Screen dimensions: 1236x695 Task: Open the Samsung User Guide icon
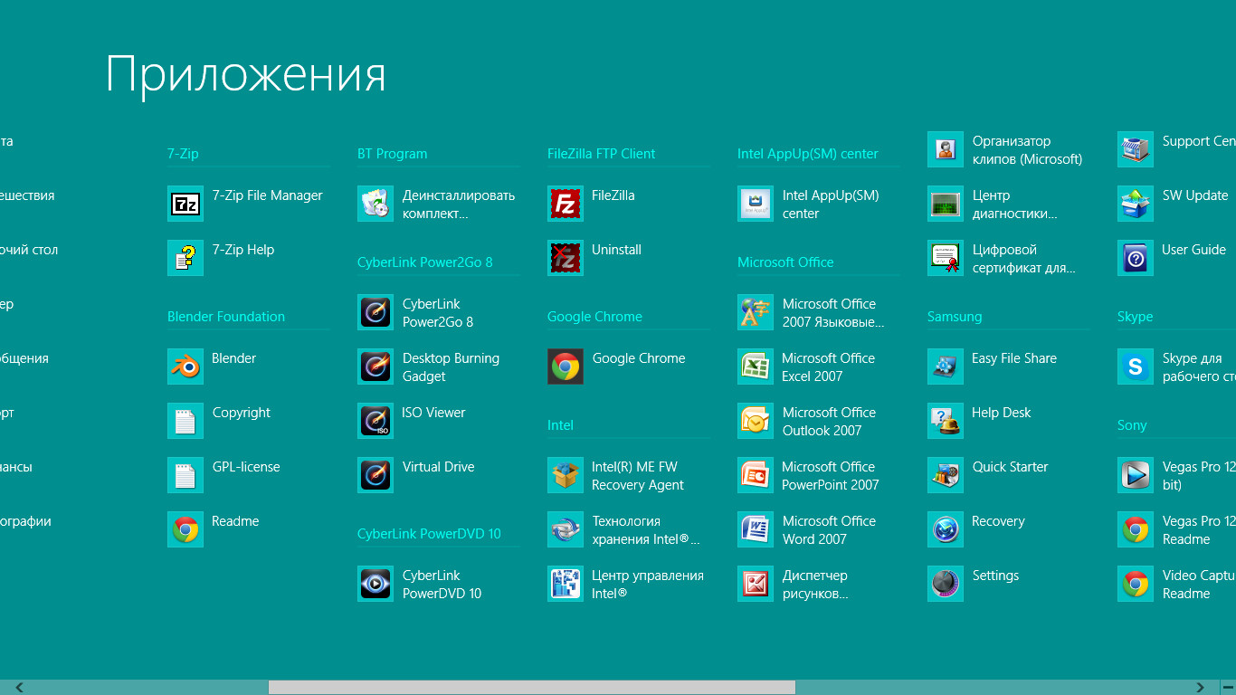coord(1136,258)
